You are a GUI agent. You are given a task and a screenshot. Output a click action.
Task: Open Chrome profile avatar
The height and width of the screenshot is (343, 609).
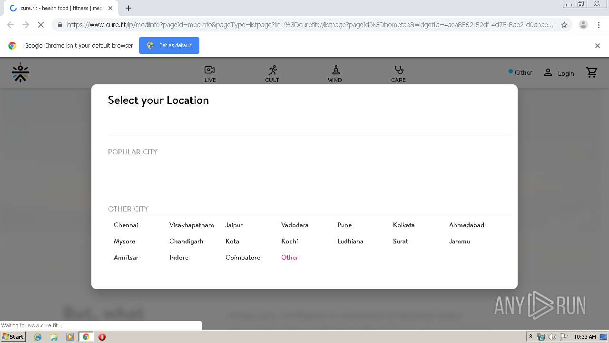tap(583, 25)
